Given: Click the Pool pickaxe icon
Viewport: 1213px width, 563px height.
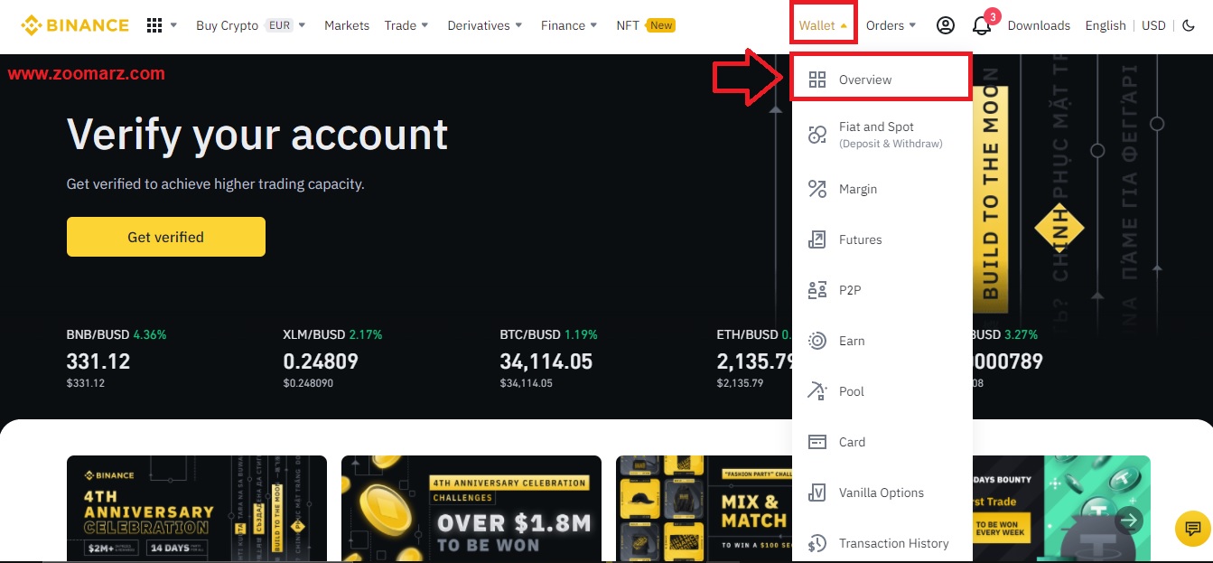Looking at the screenshot, I should [x=817, y=391].
